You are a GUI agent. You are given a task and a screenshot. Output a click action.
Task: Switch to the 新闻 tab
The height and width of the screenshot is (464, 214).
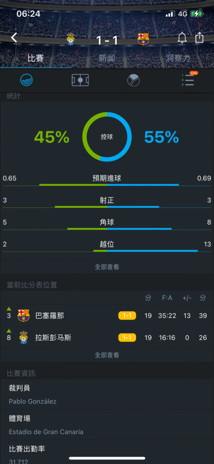point(107,58)
